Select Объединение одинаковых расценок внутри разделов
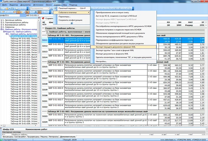The width and height of the screenshot is (208, 141). point(123,43)
